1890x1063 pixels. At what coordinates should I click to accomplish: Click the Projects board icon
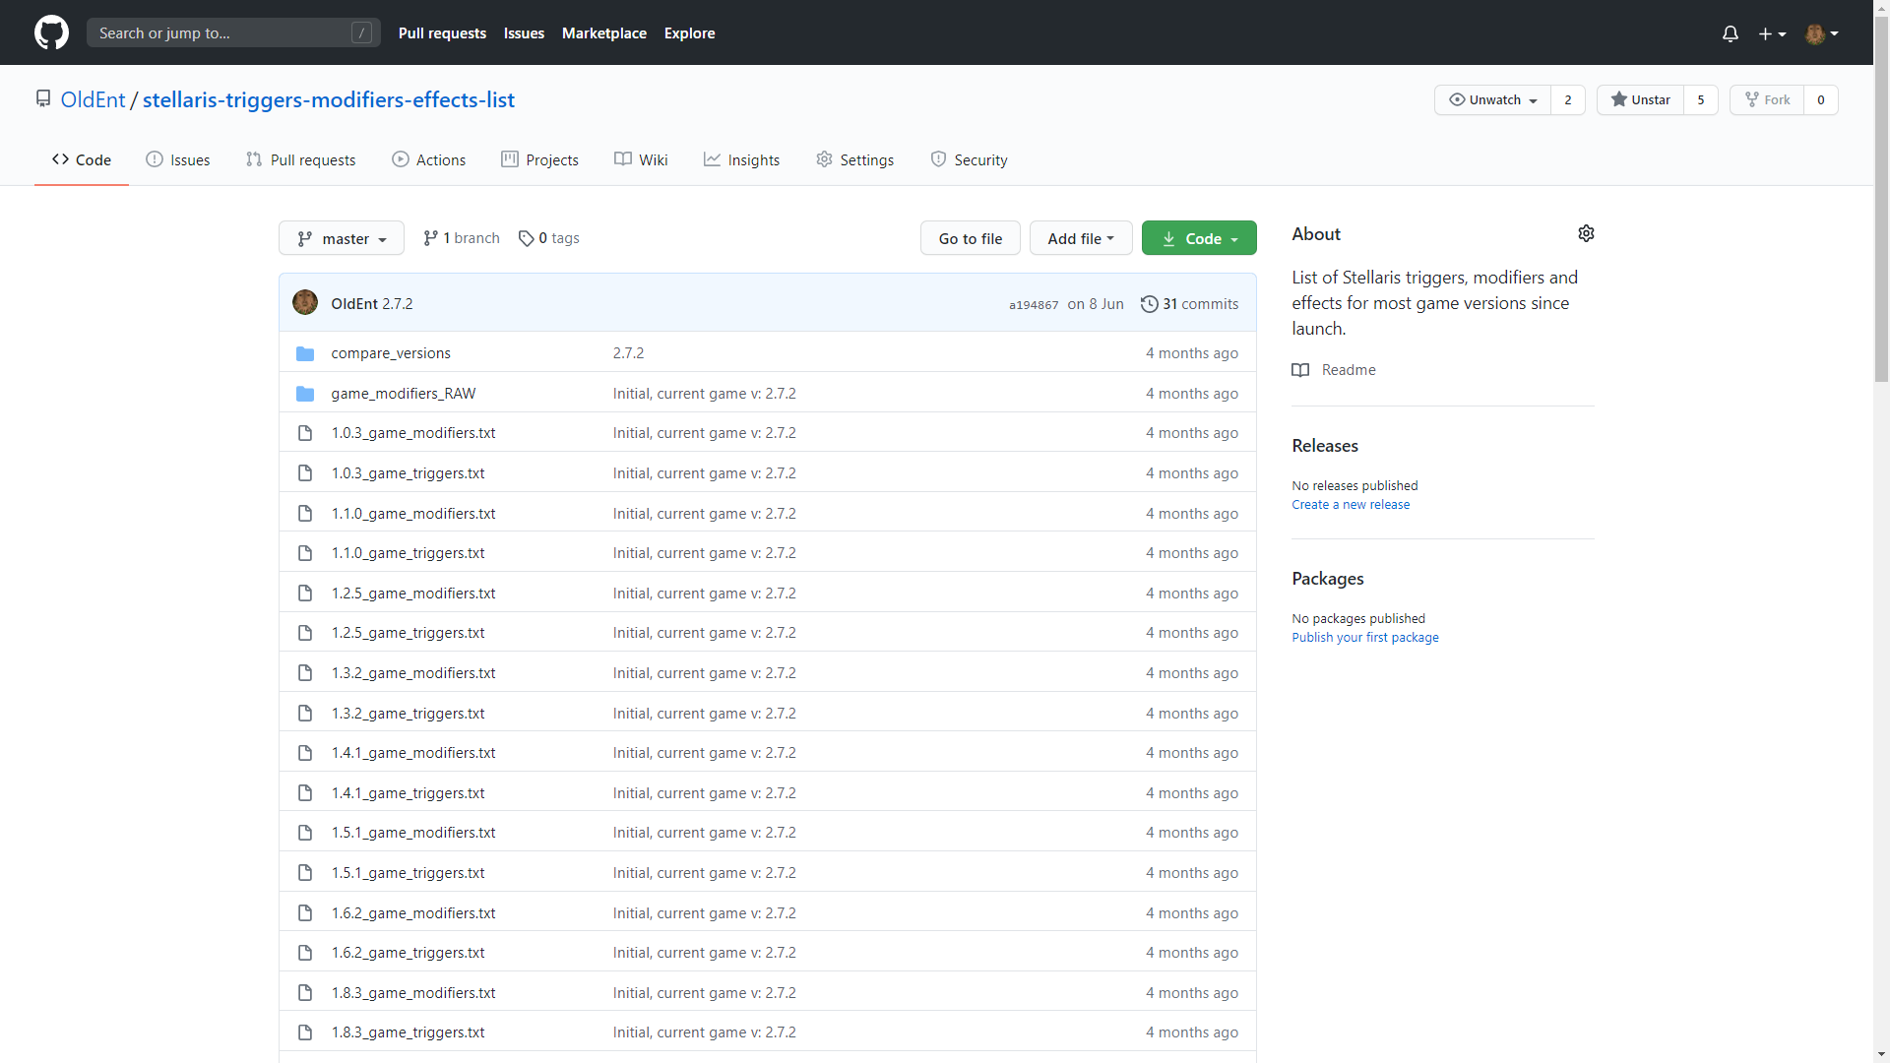tap(510, 159)
